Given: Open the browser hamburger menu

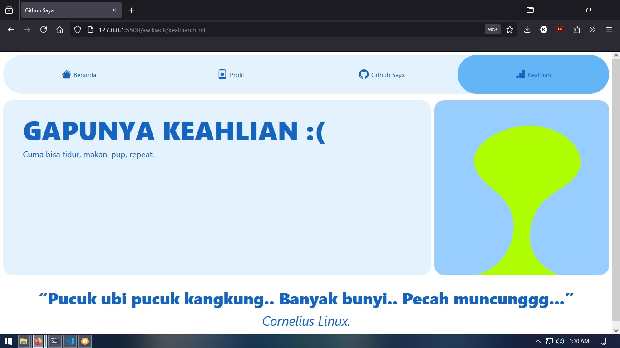Looking at the screenshot, I should [609, 29].
